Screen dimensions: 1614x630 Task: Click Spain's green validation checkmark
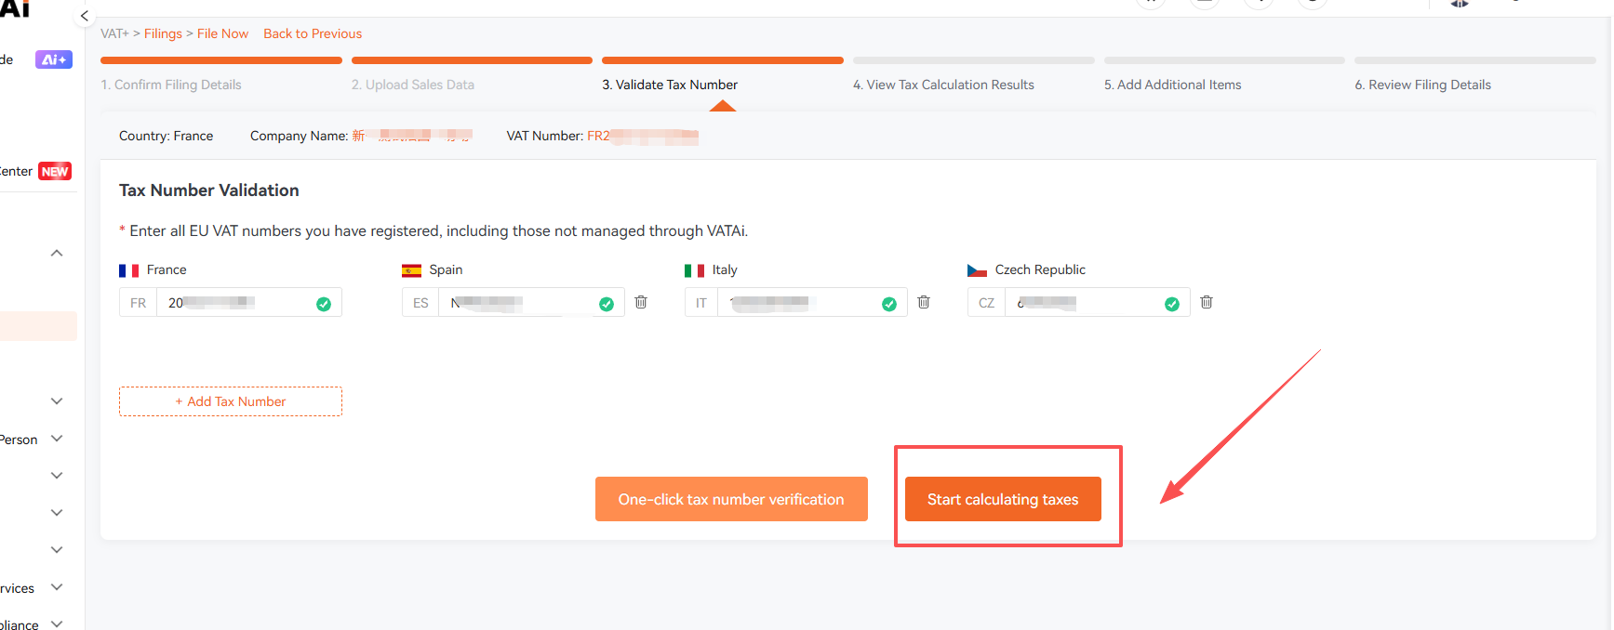[x=607, y=304]
